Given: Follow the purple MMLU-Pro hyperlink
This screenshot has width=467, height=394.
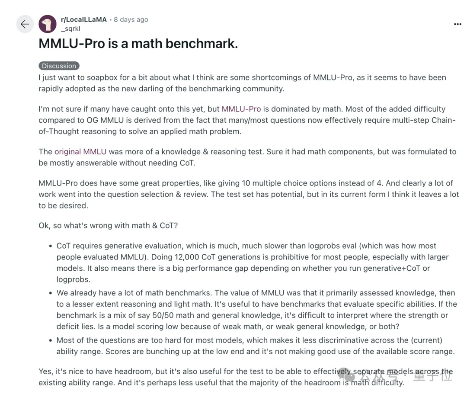Looking at the screenshot, I should pyautogui.click(x=241, y=109).
